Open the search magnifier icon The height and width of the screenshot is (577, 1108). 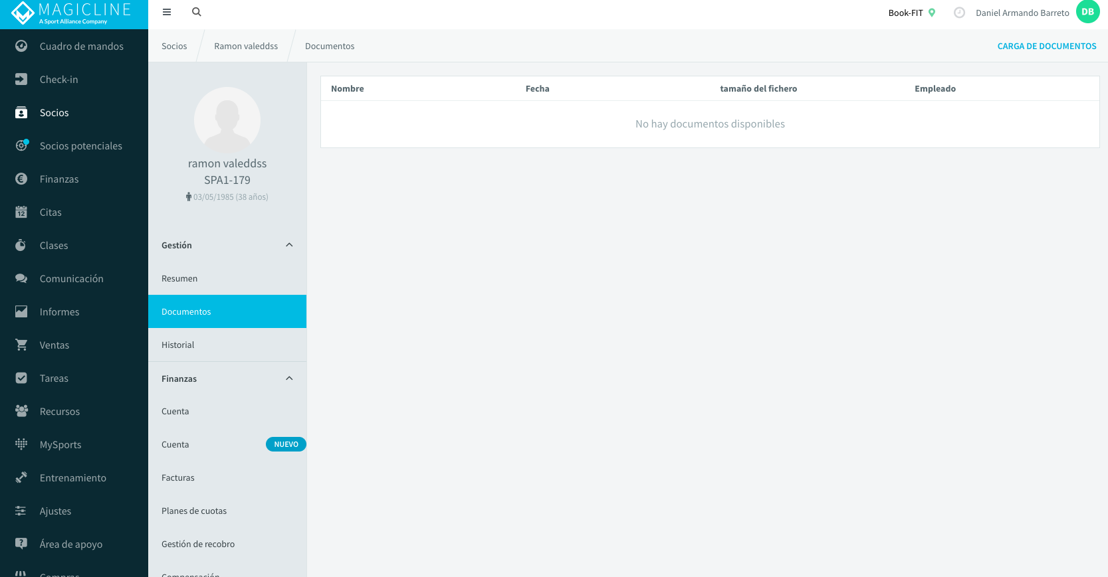tap(197, 12)
